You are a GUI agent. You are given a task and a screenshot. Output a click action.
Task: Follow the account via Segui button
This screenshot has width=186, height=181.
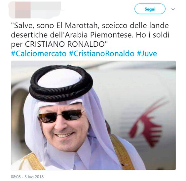[x=150, y=9]
